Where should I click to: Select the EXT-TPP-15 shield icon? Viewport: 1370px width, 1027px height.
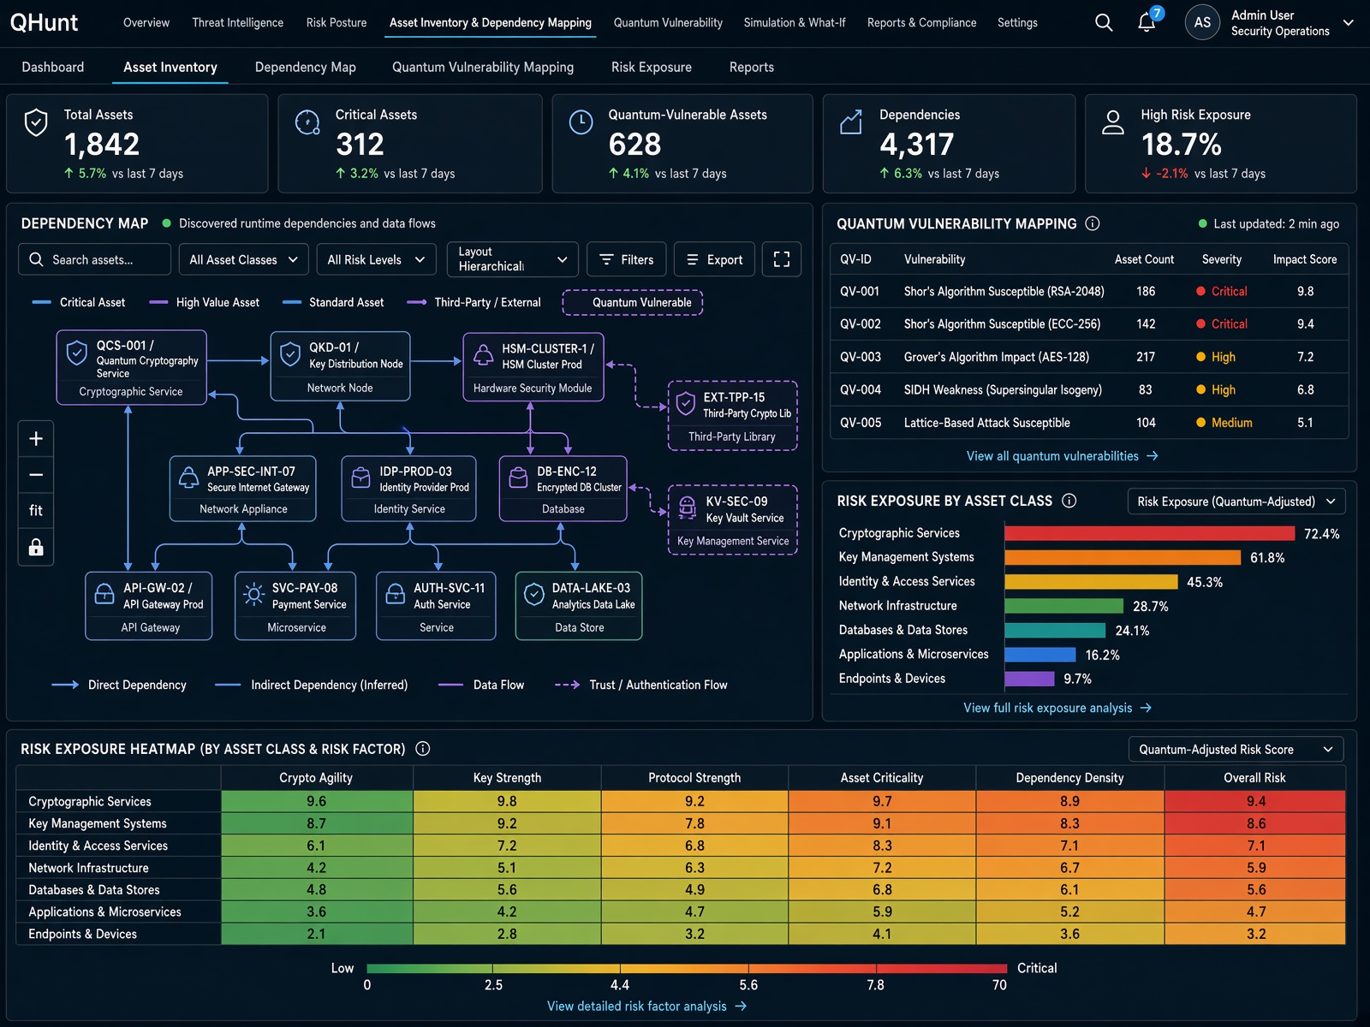pyautogui.click(x=686, y=403)
